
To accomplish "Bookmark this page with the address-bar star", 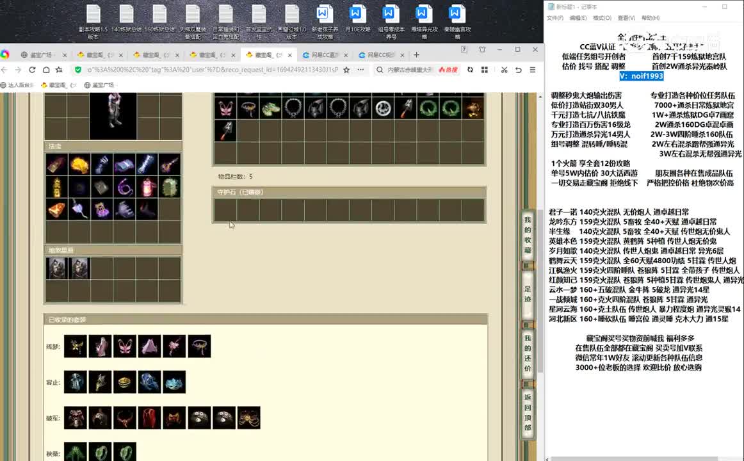I will coord(346,70).
